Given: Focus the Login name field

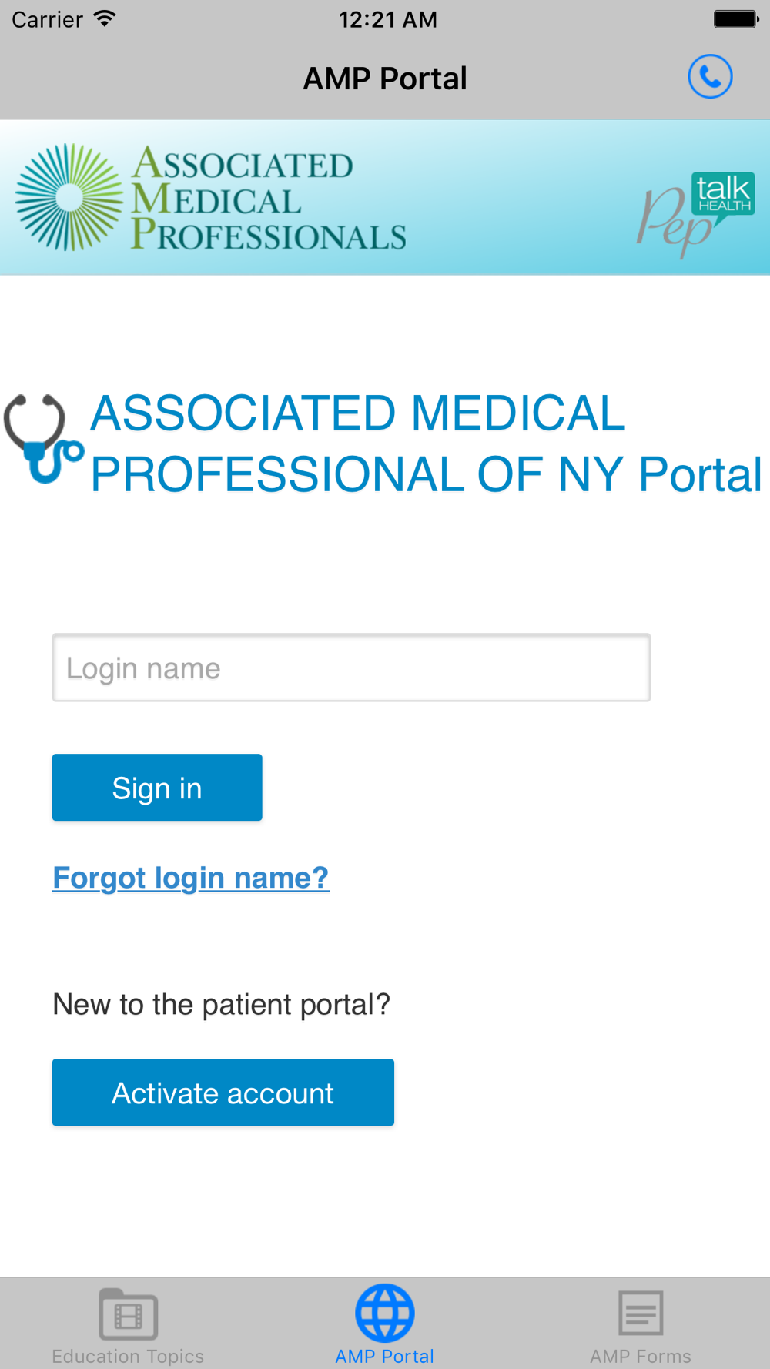Looking at the screenshot, I should pyautogui.click(x=351, y=668).
